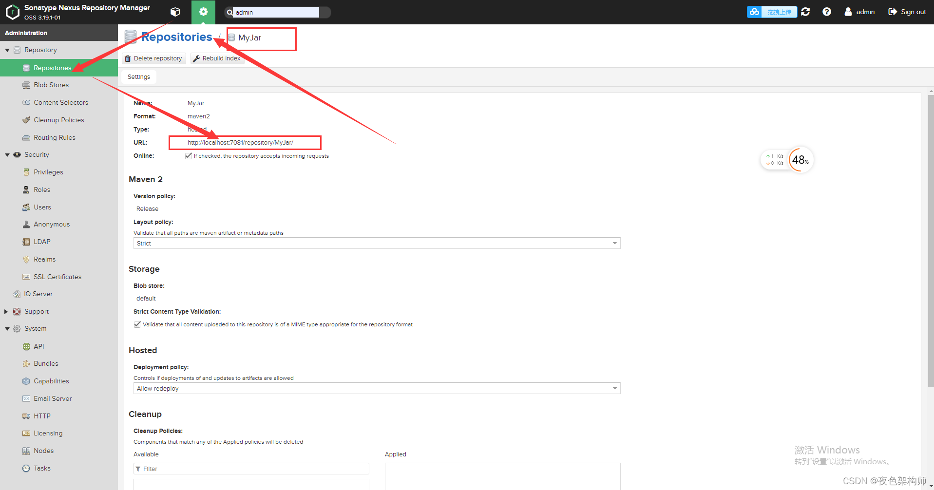Open Anonymous icon in sidebar
Screen dimensions: 934x490
(x=26, y=225)
